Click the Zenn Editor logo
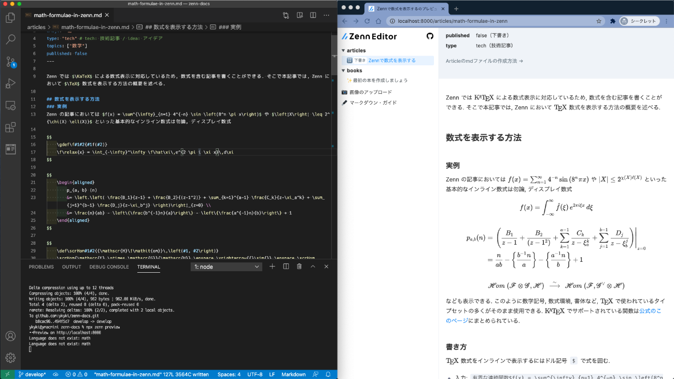The image size is (674, 379). pyautogui.click(x=369, y=36)
